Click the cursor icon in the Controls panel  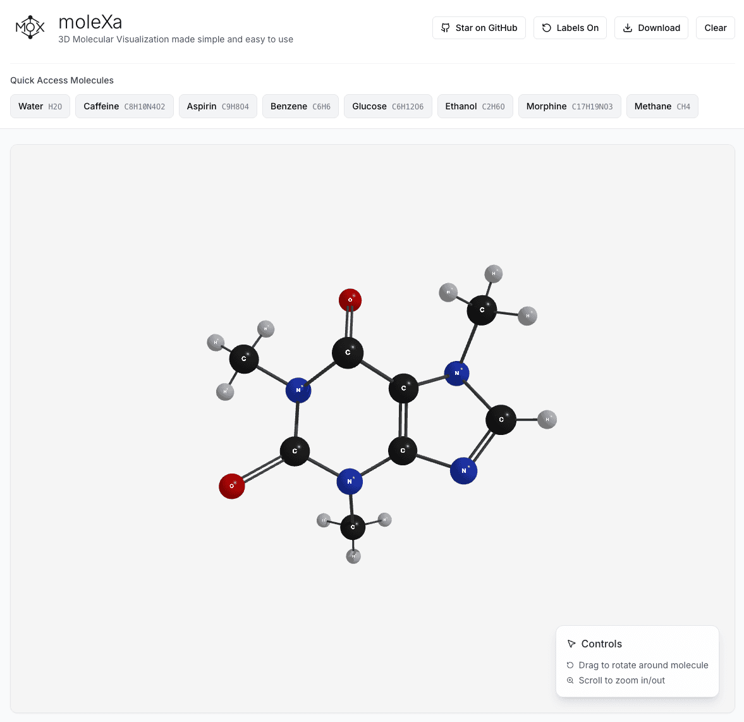[x=571, y=644]
